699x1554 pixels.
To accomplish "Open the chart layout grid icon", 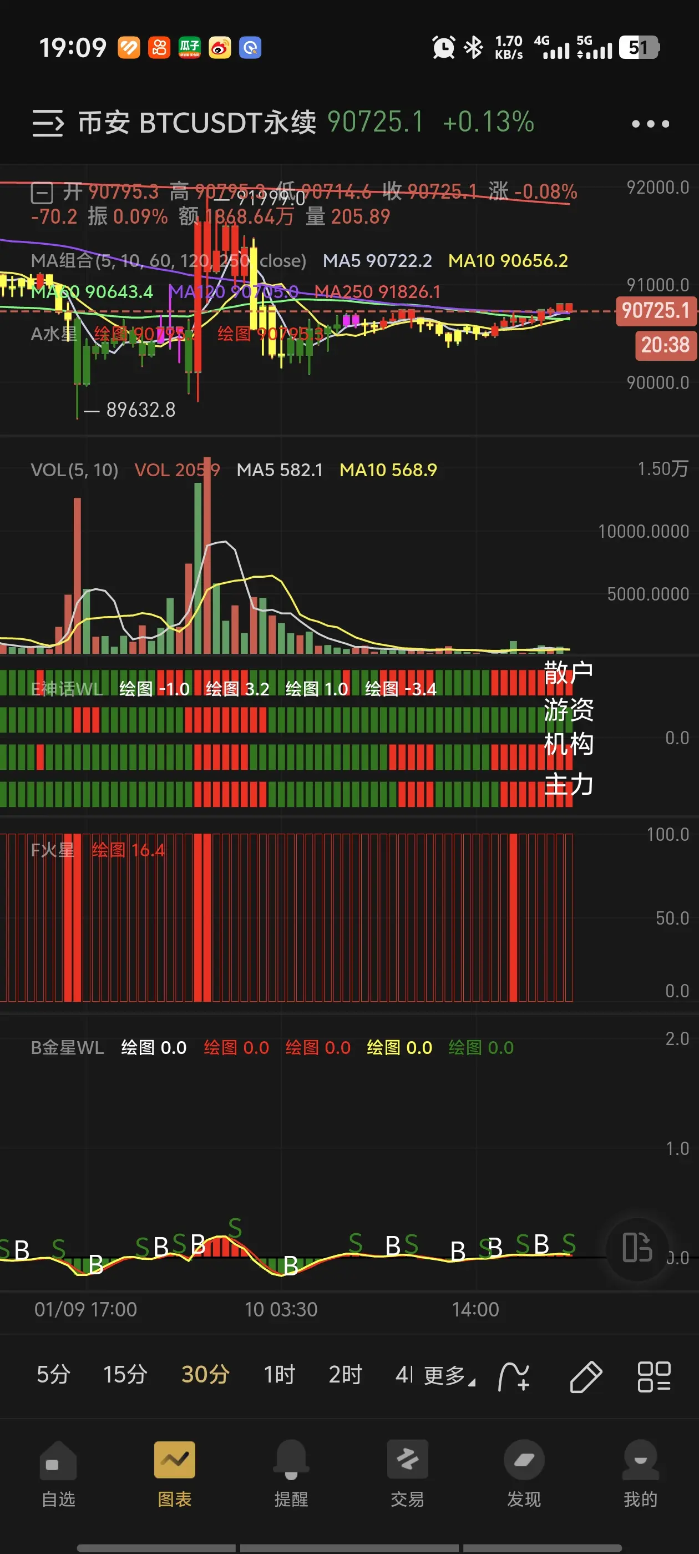I will tap(654, 1376).
